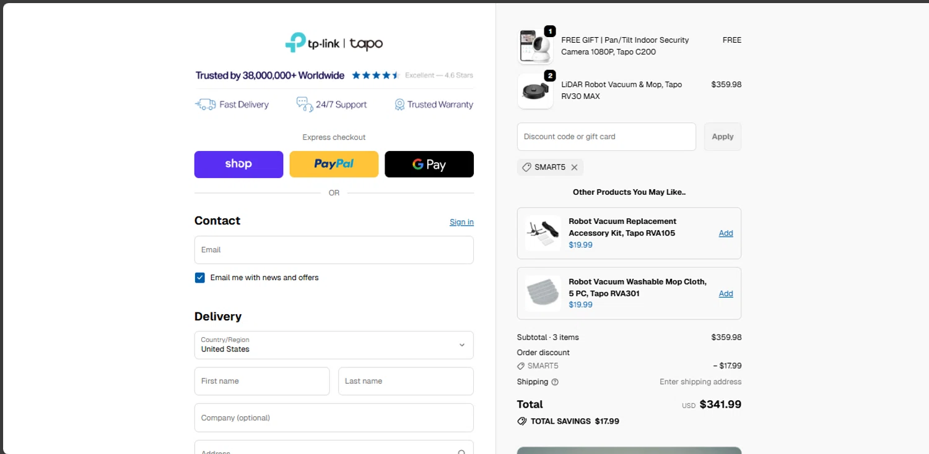Click the FREE GIFT Pan/Tilt camera title

(625, 46)
